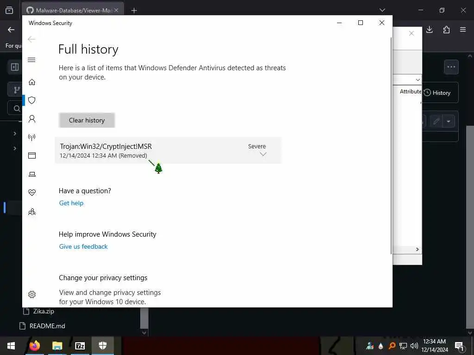
Task: Open Firewall & network protection icon
Action: pyautogui.click(x=32, y=137)
